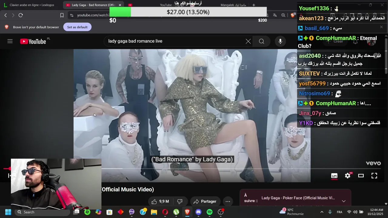Screen dimensions: 388x218
Task: Open Discord from taskbar
Action: click(x=199, y=212)
